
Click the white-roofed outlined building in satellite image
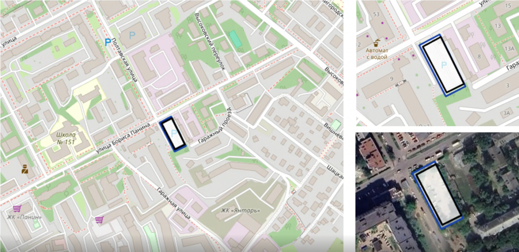pyautogui.click(x=437, y=194)
